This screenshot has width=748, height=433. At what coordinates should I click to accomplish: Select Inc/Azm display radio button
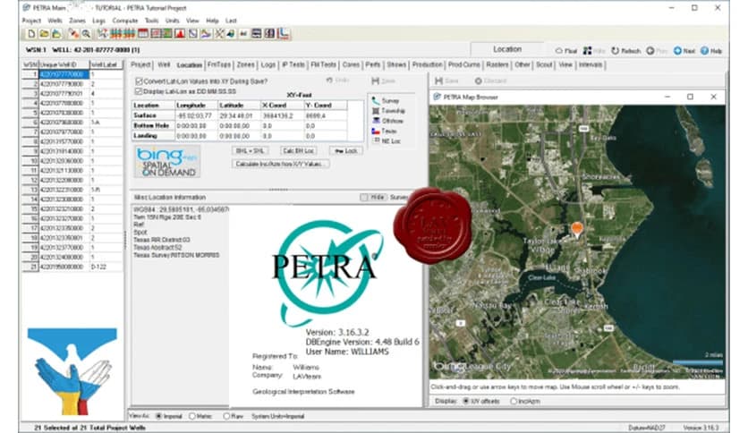(x=514, y=402)
